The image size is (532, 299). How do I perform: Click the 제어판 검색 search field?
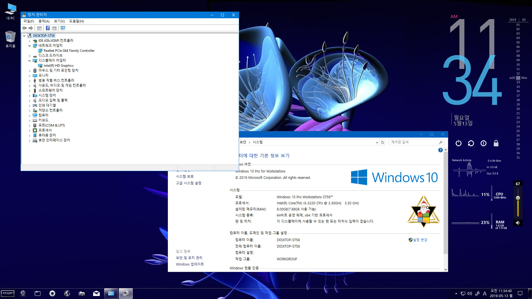[x=416, y=142]
